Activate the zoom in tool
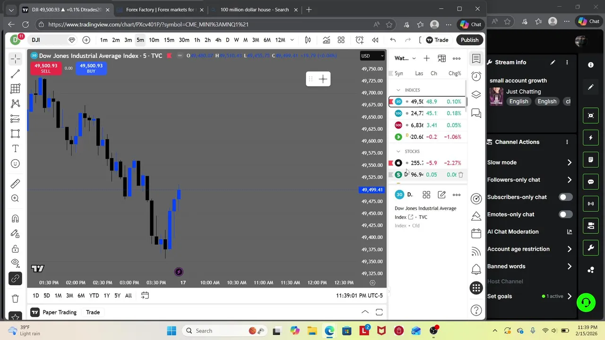The image size is (605, 340). [15, 199]
